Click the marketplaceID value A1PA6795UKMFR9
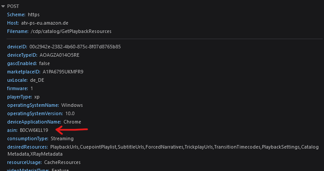 pyautogui.click(x=63, y=72)
